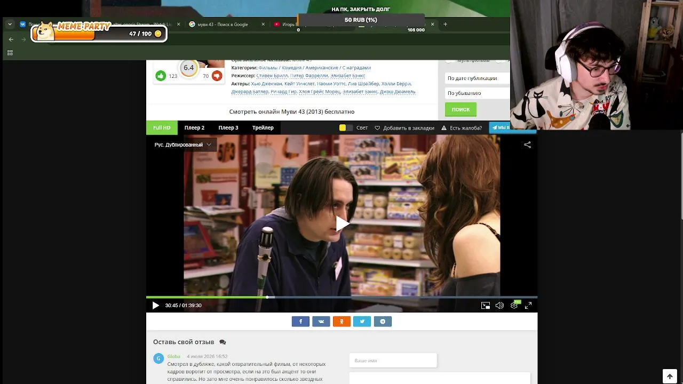Image resolution: width=683 pixels, height=384 pixels.
Task: Click the green Поиск search button
Action: pyautogui.click(x=460, y=109)
